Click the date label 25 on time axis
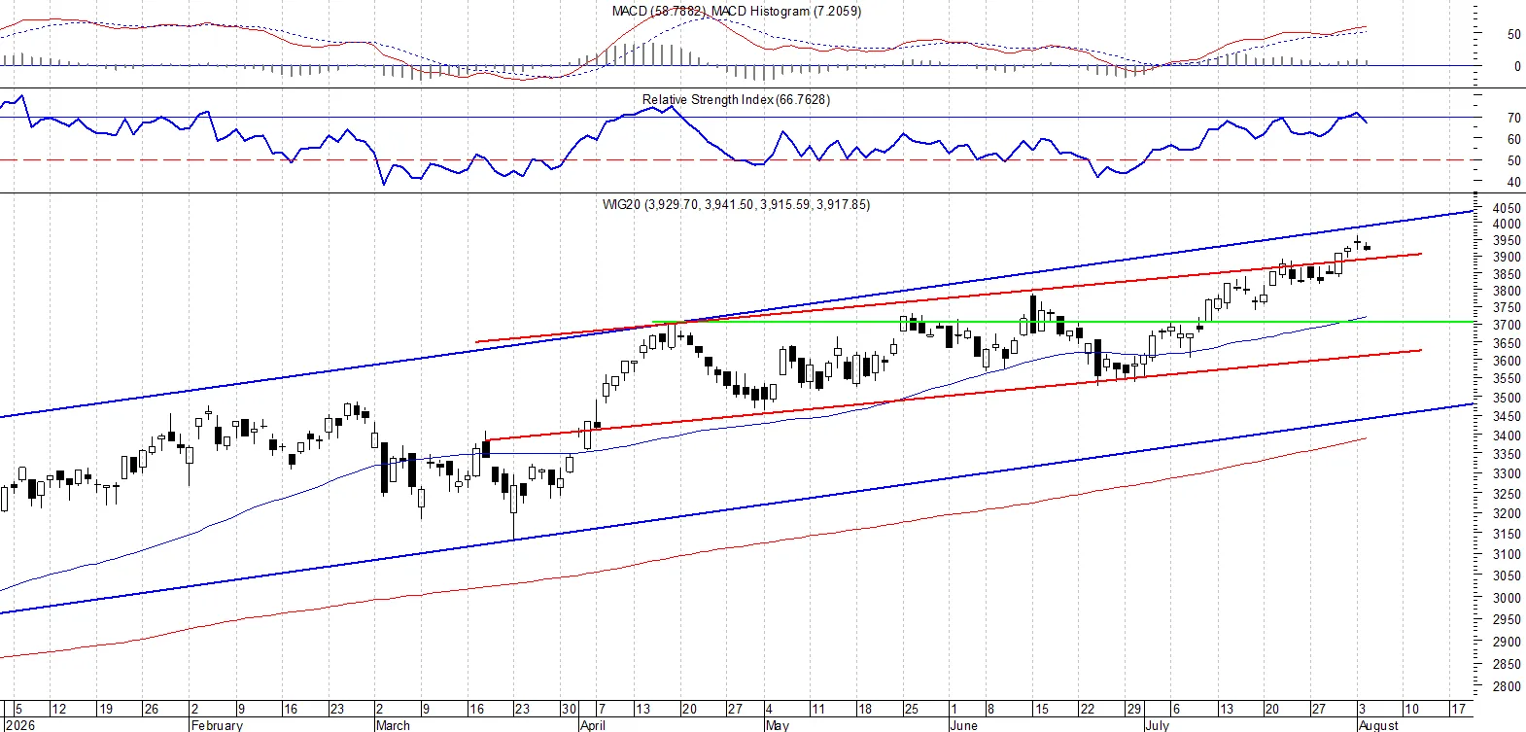The height and width of the screenshot is (732, 1526). (x=912, y=709)
